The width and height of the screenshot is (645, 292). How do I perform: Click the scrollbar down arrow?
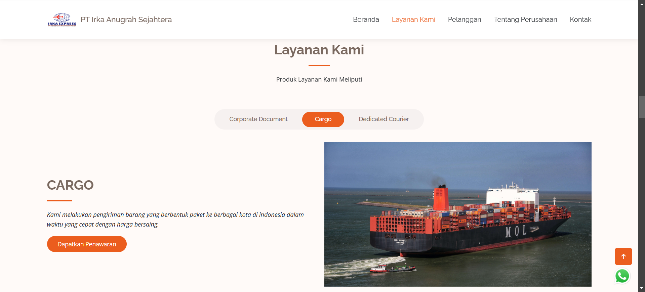pos(642,288)
